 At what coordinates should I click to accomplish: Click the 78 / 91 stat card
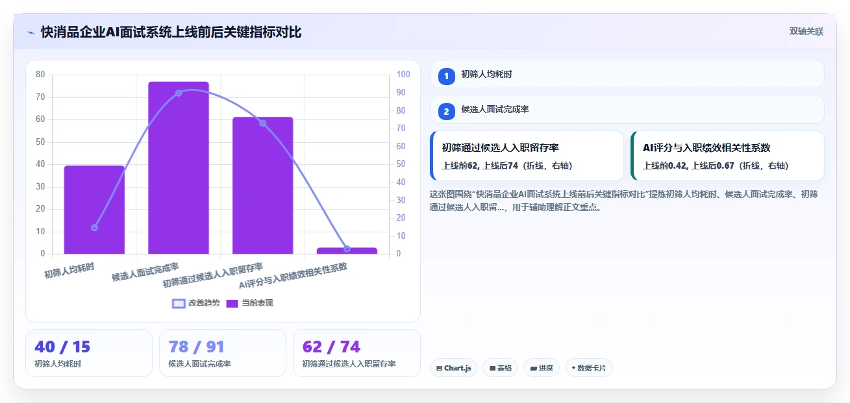[x=223, y=353]
